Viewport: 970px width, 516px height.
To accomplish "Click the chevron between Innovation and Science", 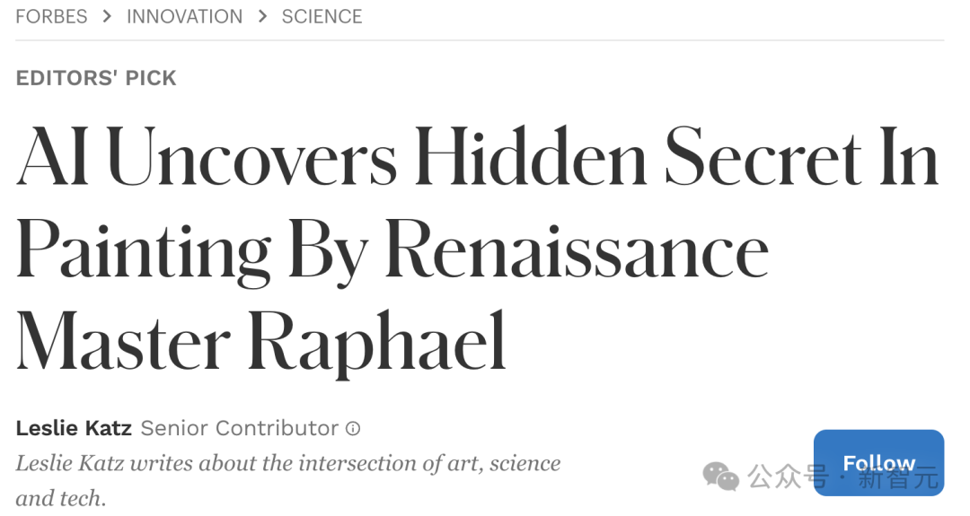I will pyautogui.click(x=262, y=16).
